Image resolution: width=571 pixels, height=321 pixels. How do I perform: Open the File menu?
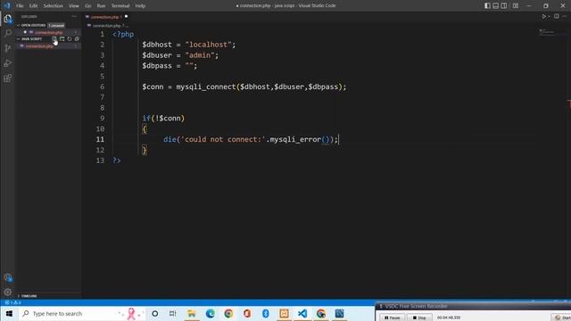click(x=20, y=6)
